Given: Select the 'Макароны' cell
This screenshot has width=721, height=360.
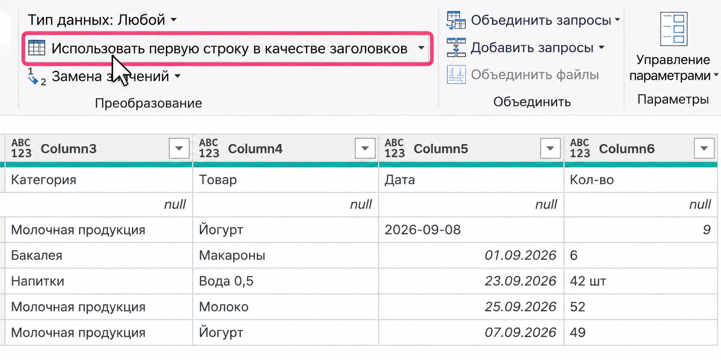Looking at the screenshot, I should tap(286, 256).
